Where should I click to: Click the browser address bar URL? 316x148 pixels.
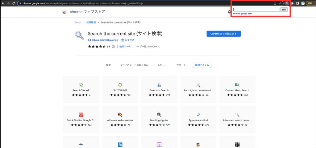click(x=84, y=3)
